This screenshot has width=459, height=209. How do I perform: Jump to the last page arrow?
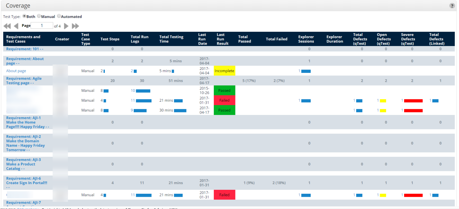pyautogui.click(x=76, y=26)
